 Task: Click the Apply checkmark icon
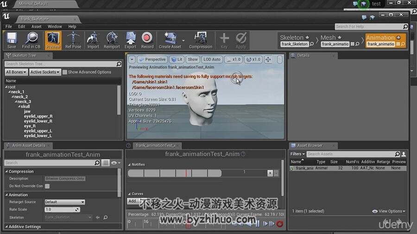click(240, 40)
